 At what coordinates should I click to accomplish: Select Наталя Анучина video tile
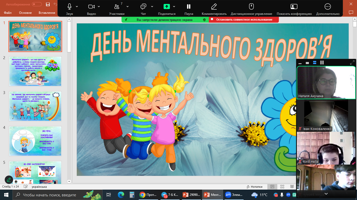[326, 83]
